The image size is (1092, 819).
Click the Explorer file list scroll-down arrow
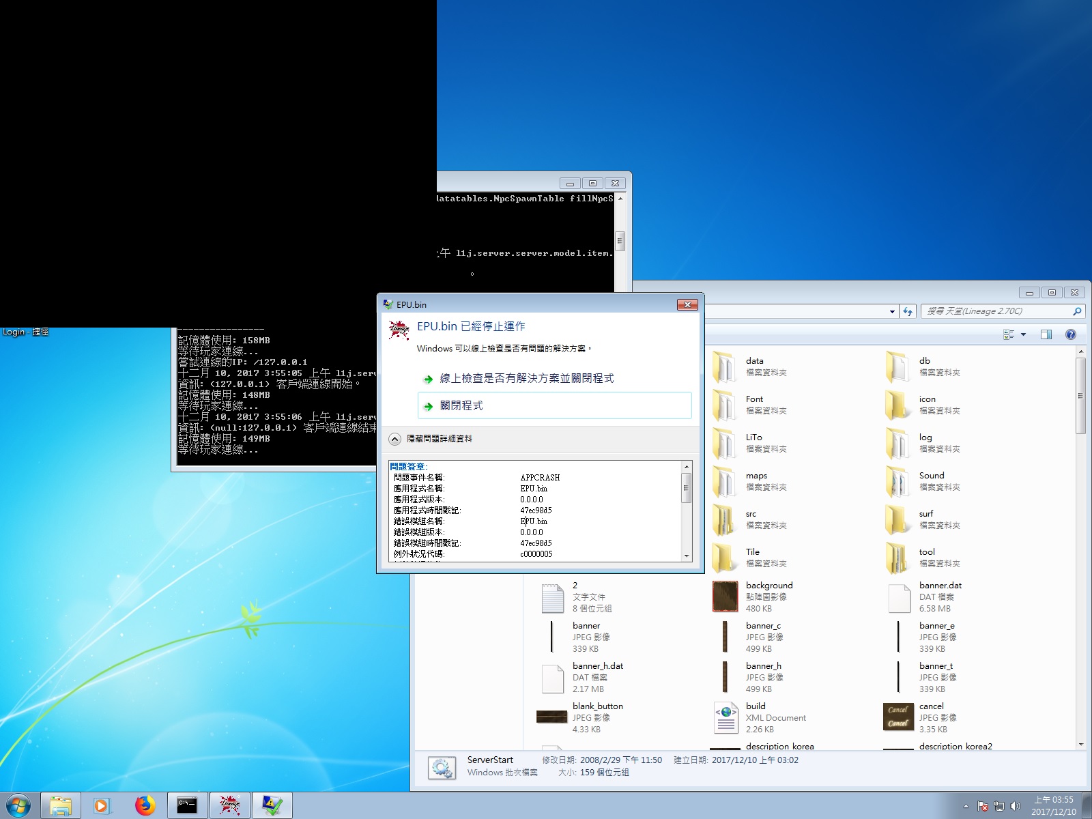pos(1080,744)
